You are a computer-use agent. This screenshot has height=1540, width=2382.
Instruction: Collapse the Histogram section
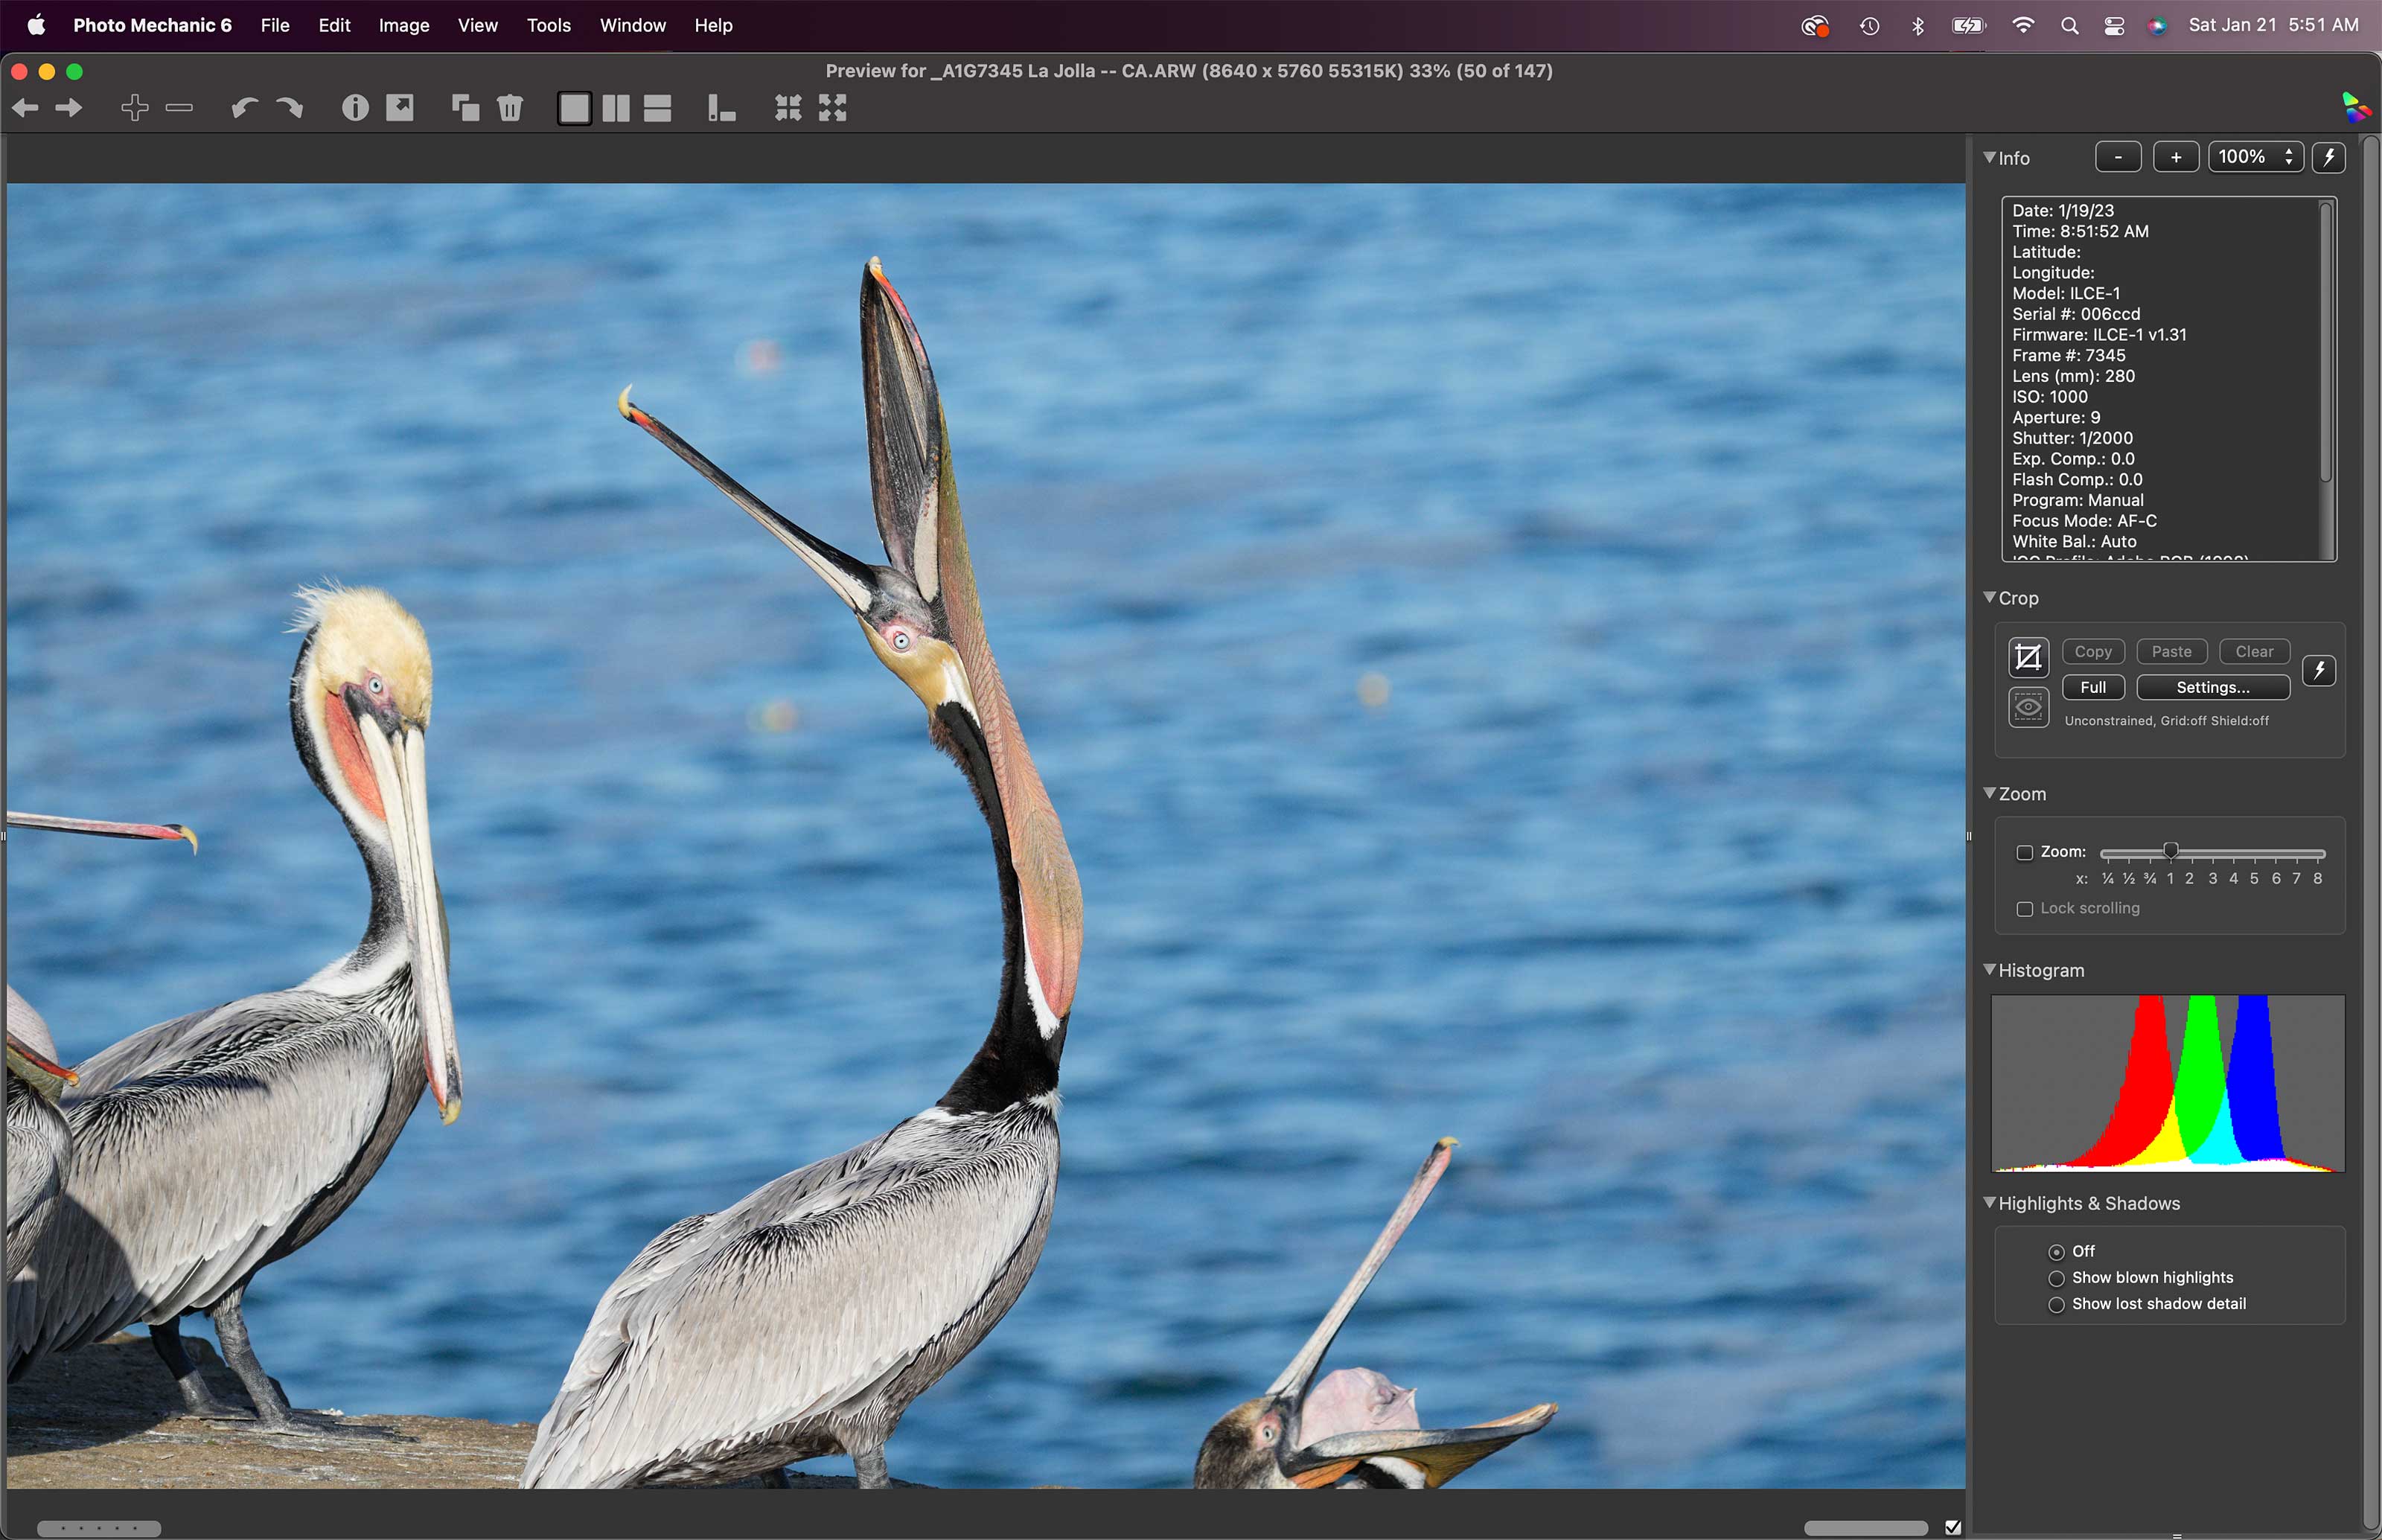point(1989,969)
